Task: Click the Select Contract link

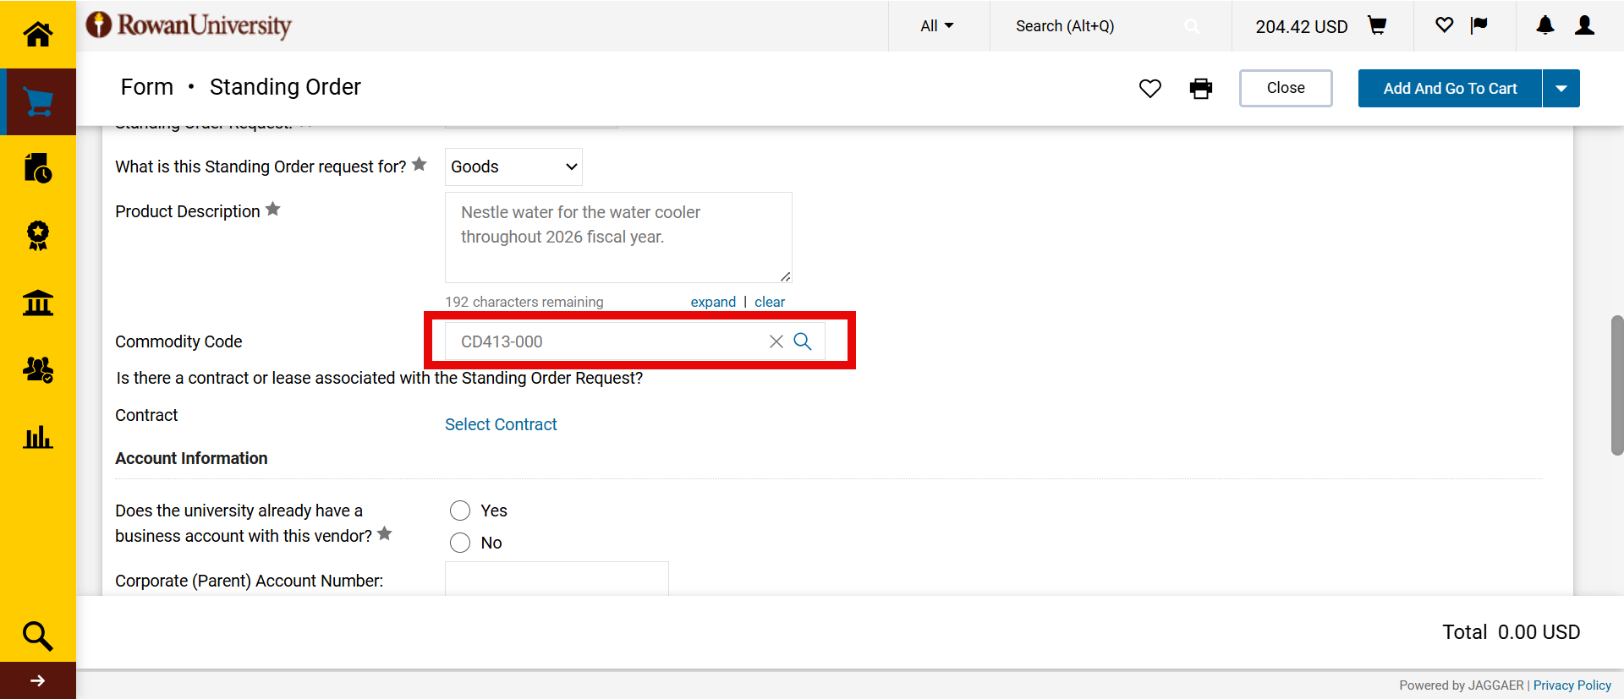Action: (x=501, y=424)
